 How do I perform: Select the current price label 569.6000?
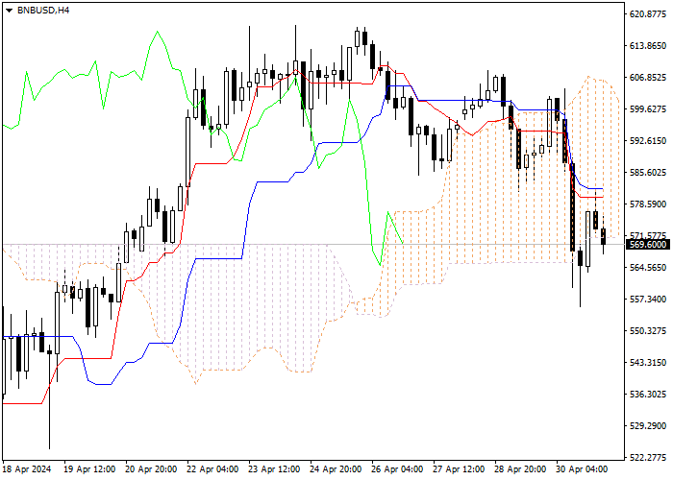click(648, 245)
